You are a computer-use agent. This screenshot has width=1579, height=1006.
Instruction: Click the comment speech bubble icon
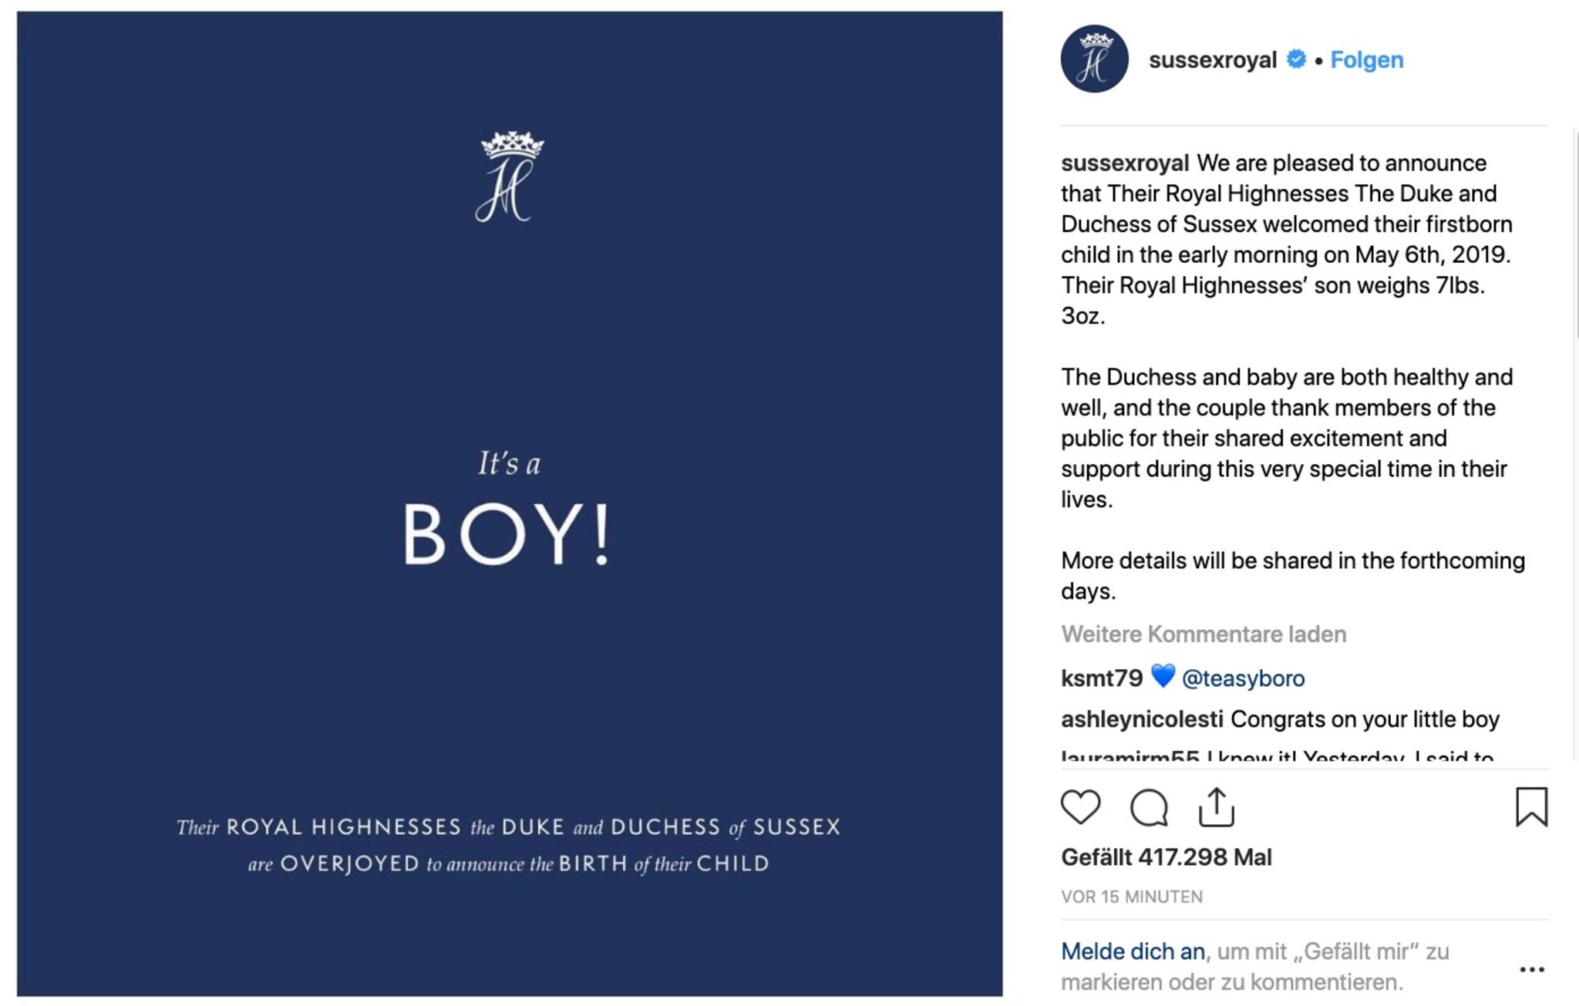click(1149, 808)
